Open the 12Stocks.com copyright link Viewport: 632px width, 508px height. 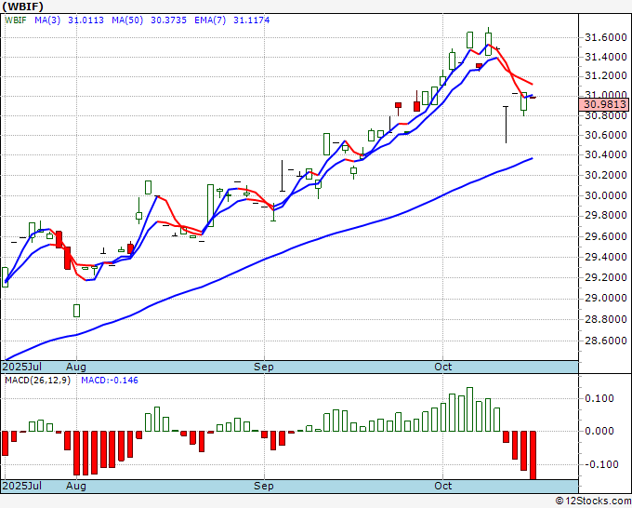(x=593, y=501)
